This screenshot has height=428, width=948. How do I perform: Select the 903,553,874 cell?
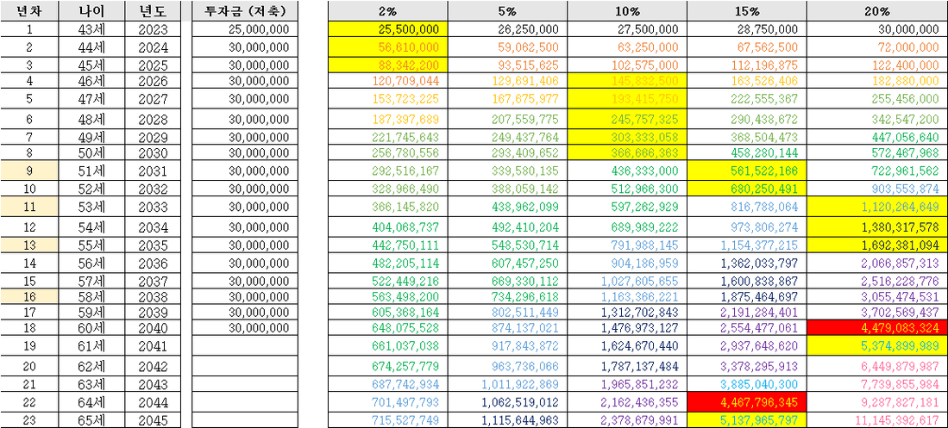coord(877,189)
